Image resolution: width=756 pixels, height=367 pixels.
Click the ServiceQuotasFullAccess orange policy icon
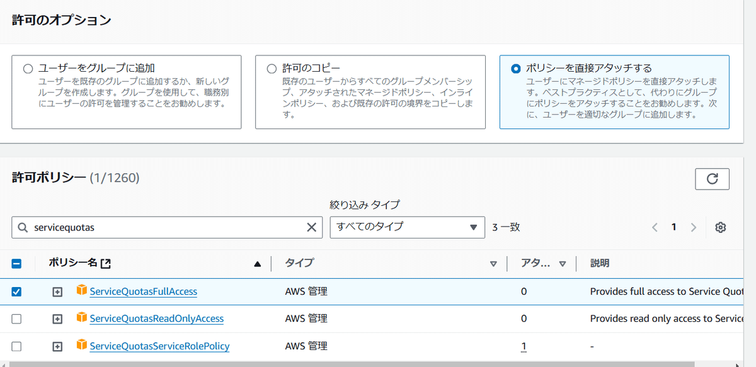(x=81, y=291)
